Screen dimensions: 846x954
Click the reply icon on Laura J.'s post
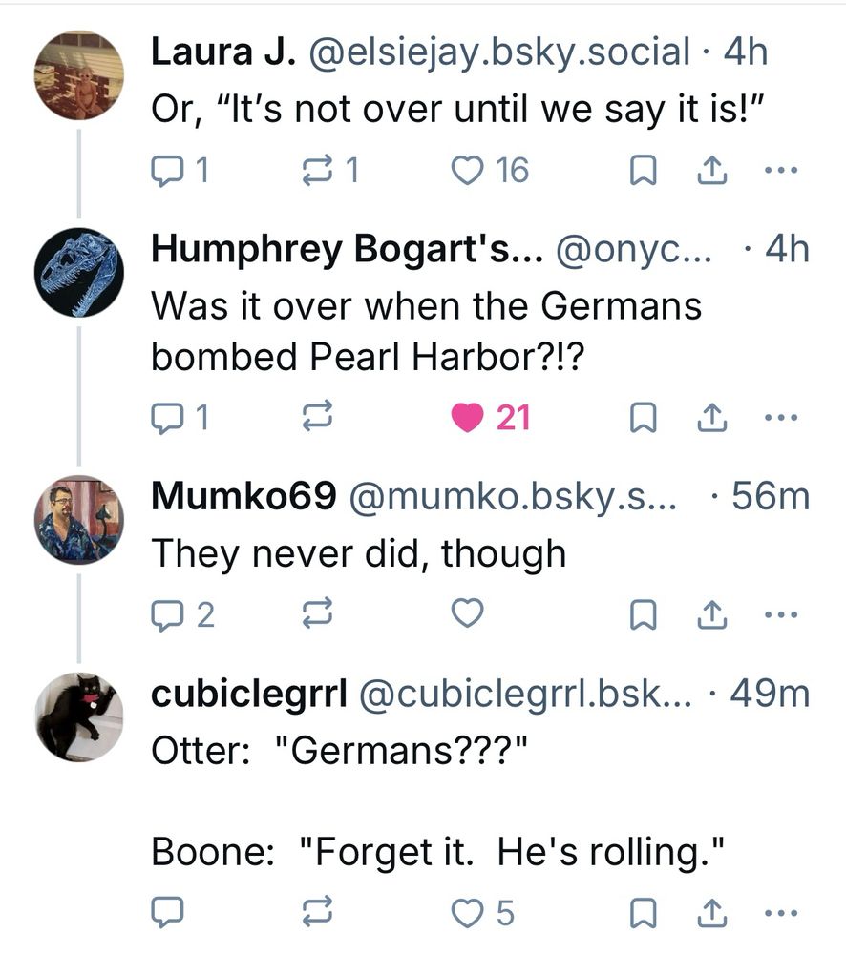(x=167, y=169)
